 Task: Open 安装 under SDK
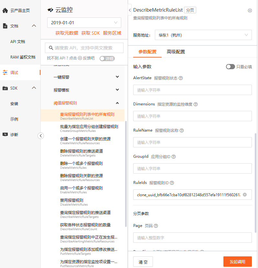(x=14, y=103)
